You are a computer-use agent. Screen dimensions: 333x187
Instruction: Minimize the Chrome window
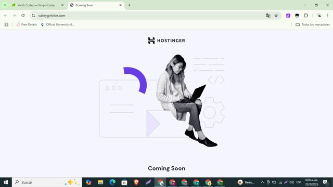coord(305,5)
